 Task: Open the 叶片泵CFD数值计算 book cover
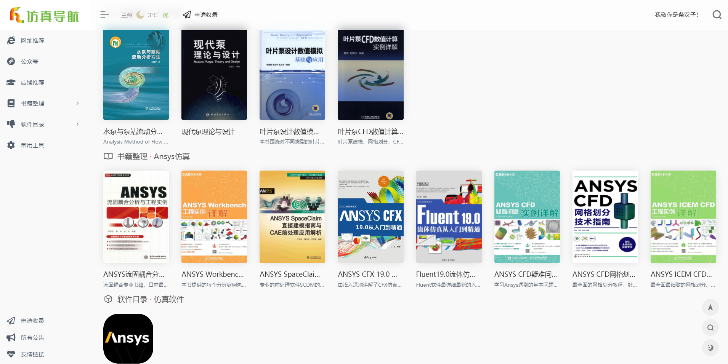[x=370, y=75]
